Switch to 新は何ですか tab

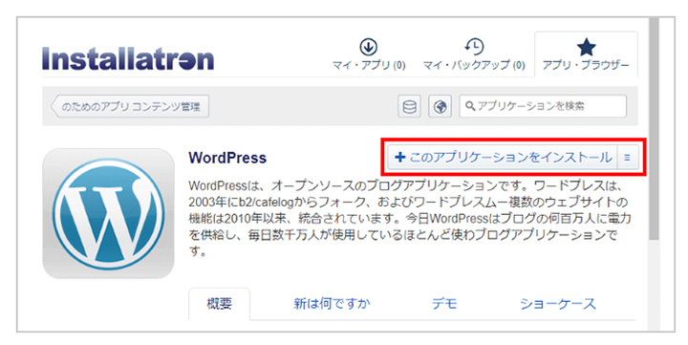[x=332, y=304]
